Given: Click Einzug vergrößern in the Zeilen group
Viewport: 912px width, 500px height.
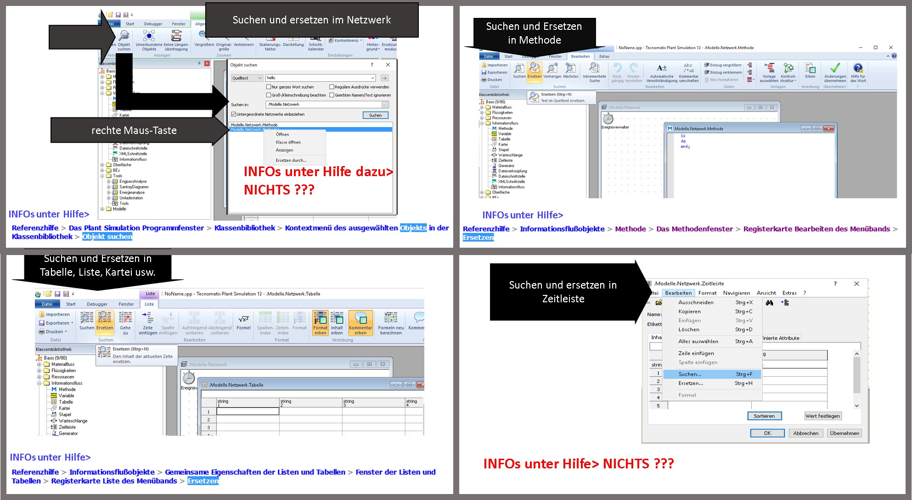Looking at the screenshot, I should (723, 65).
